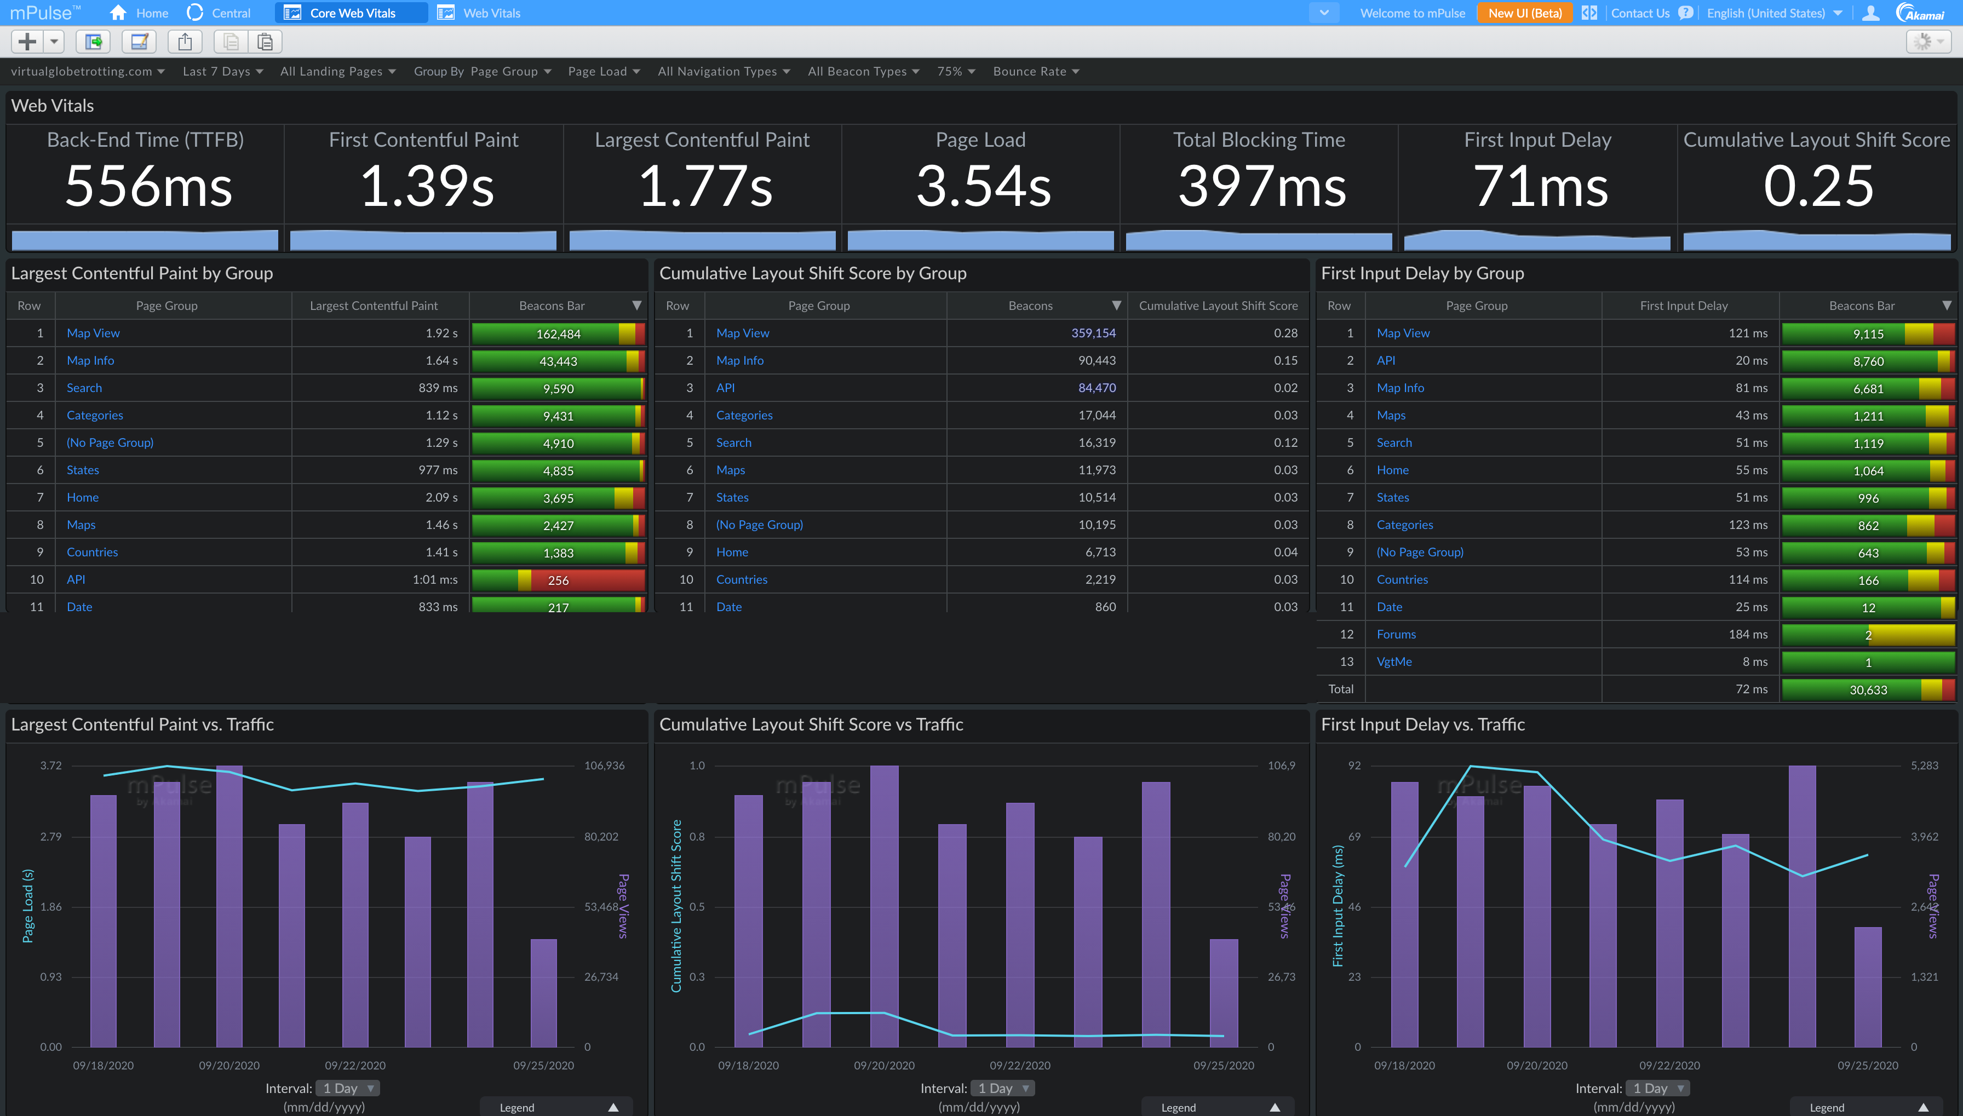Switch to the Central tab
Screen dimensions: 1963x1116
219,13
